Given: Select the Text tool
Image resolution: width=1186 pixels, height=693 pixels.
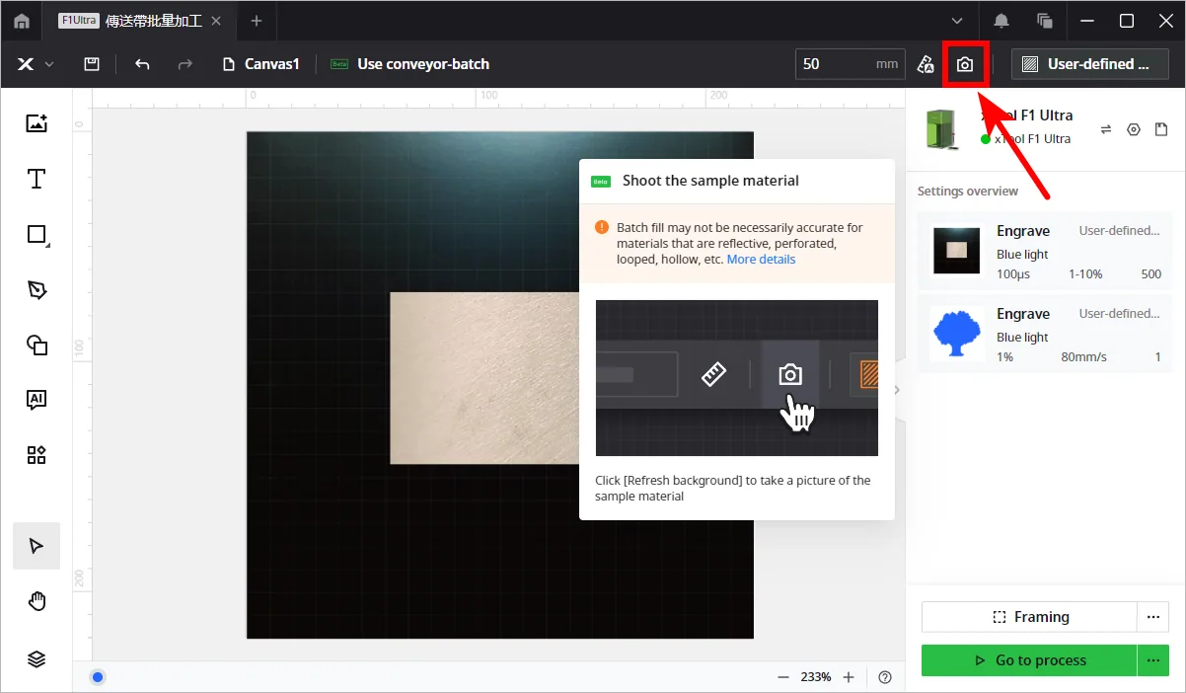Looking at the screenshot, I should tap(37, 179).
